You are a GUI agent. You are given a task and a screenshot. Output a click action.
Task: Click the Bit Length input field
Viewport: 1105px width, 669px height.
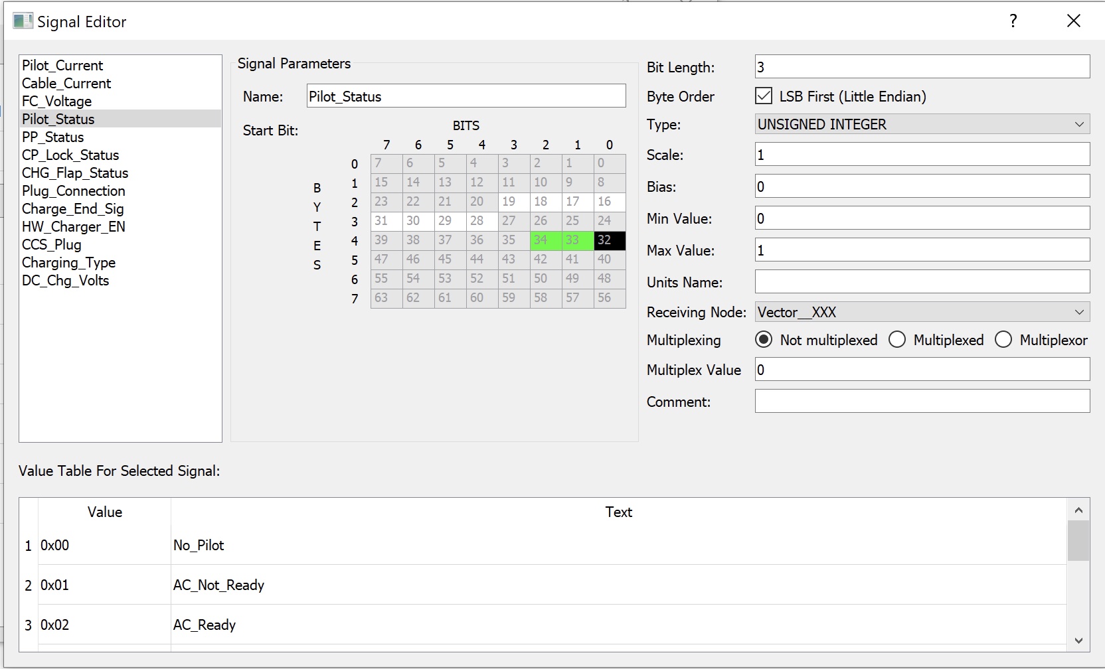(922, 67)
